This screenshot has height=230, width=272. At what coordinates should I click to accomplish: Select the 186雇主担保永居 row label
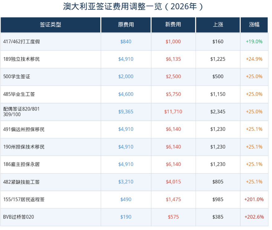point(21,164)
